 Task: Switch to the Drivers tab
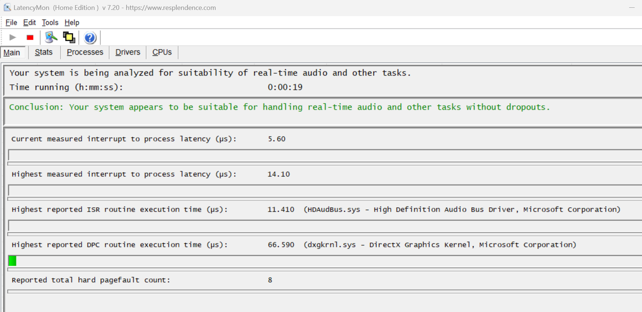pyautogui.click(x=128, y=52)
